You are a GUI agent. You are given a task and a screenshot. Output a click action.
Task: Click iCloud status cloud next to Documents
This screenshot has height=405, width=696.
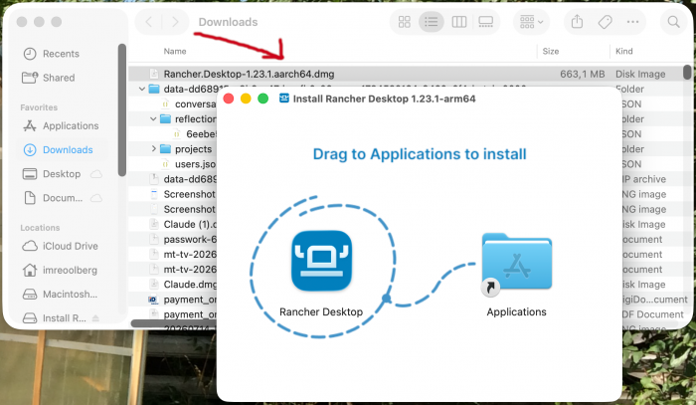point(96,198)
